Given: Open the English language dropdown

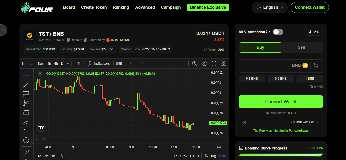Looking at the screenshot, I should (269, 7).
